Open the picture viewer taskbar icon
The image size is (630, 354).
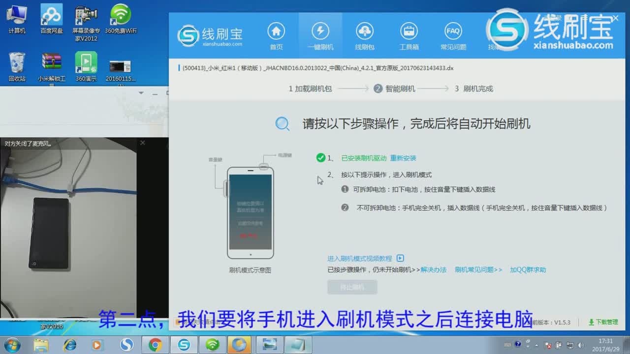pos(270,345)
